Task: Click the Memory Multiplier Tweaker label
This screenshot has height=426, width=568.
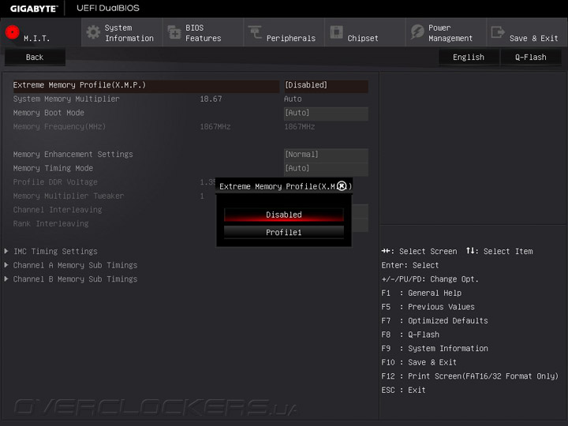Action: 69,196
